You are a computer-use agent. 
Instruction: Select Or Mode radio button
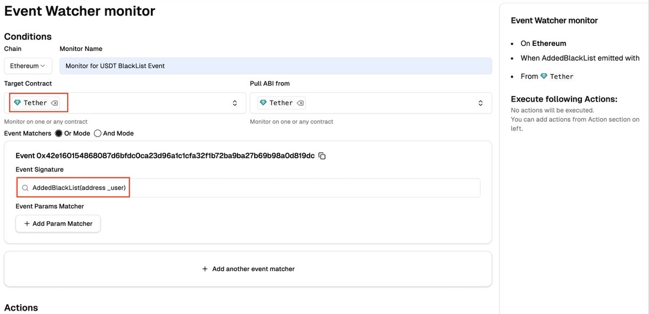(x=58, y=133)
